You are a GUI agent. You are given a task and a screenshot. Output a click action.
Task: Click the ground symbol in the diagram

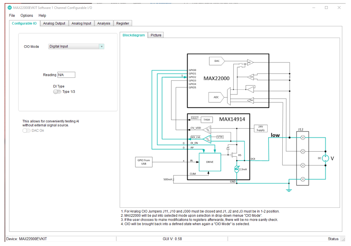[289, 190]
